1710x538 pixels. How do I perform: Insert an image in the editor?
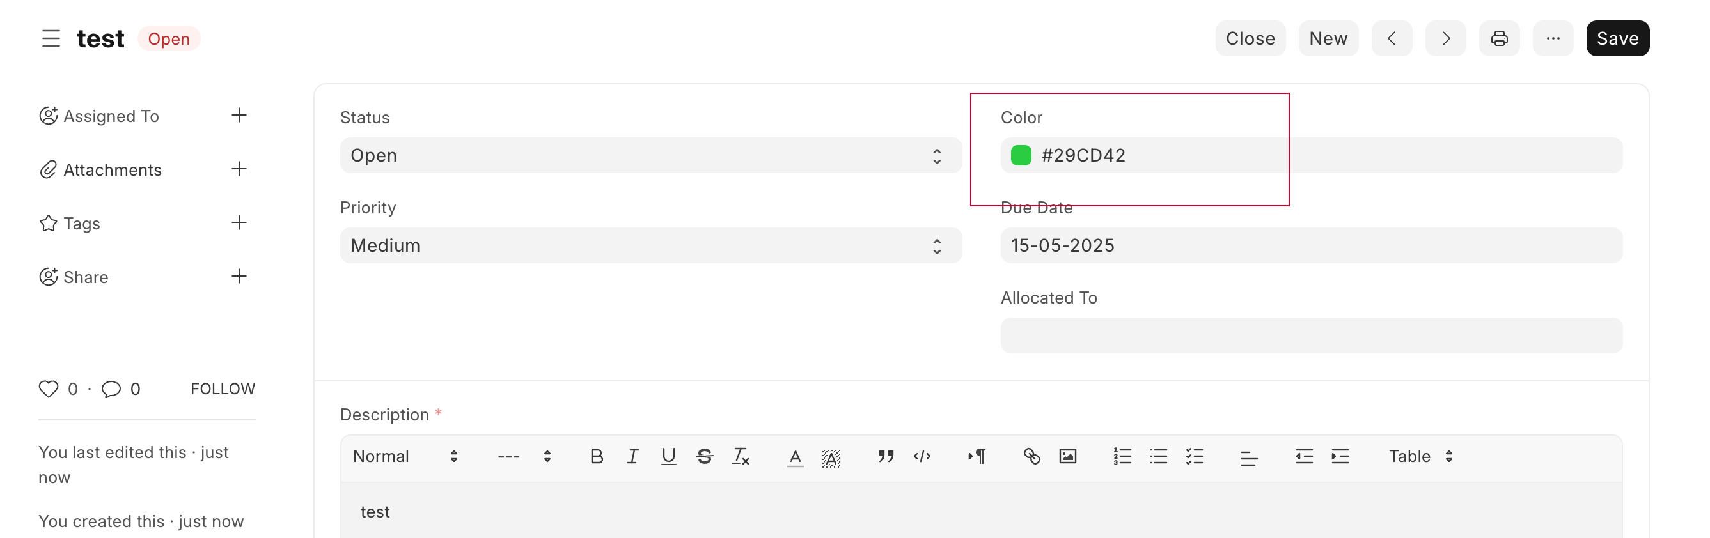coord(1067,456)
